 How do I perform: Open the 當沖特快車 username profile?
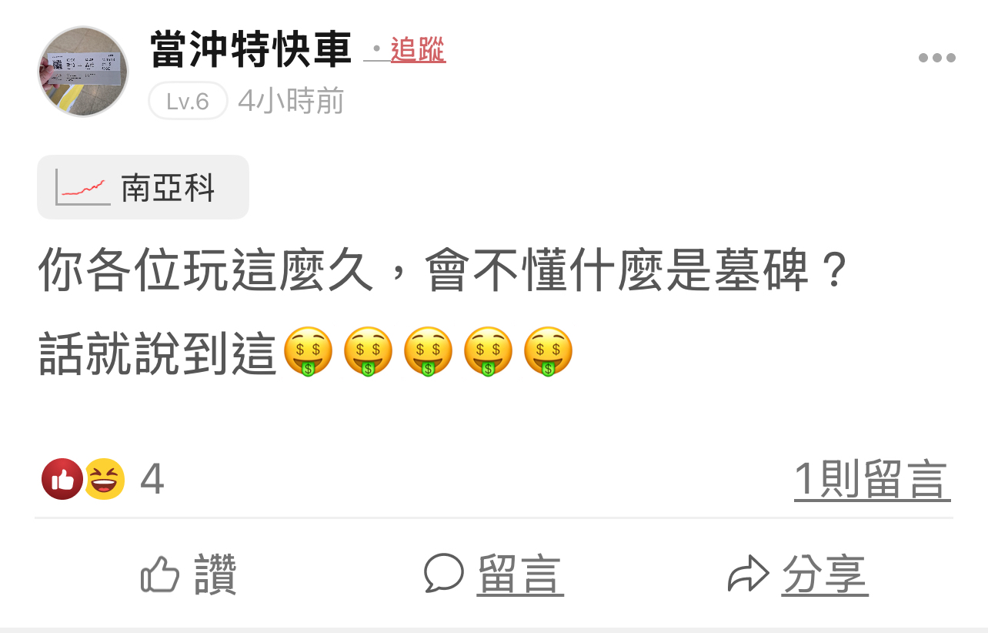(251, 49)
